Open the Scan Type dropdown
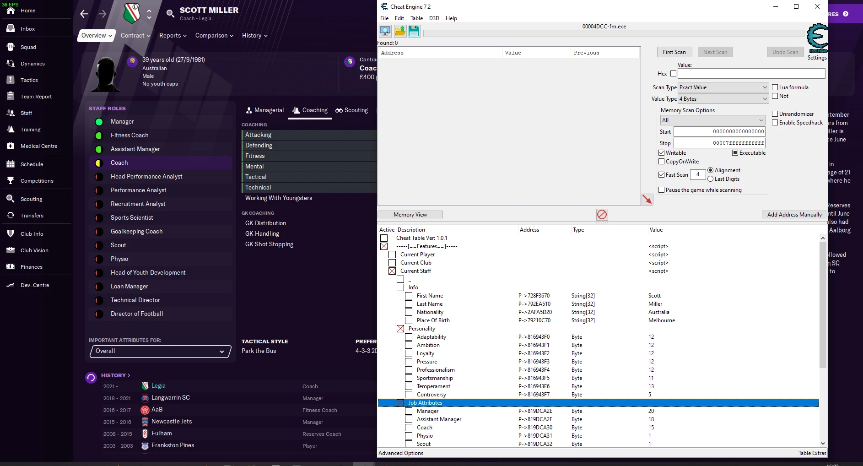The height and width of the screenshot is (466, 863). 723,87
